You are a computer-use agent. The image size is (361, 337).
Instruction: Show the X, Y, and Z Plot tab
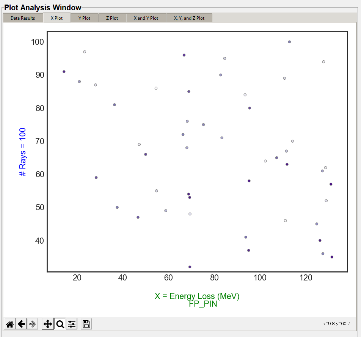click(189, 18)
